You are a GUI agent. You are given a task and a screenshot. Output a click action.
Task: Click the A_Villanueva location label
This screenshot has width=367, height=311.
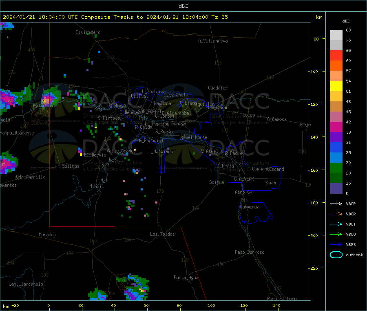[213, 41]
